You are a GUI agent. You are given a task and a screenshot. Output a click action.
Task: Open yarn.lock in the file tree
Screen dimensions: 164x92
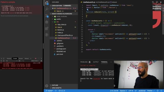coord(64,54)
